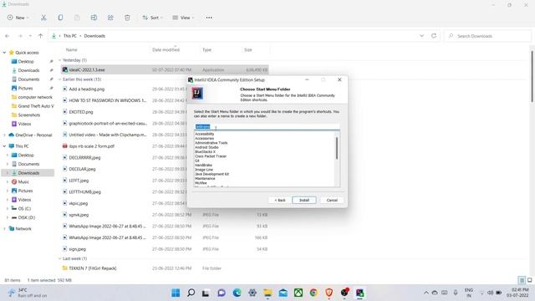This screenshot has height=301, width=535.
Task: Click the Share icon in Explorer toolbar
Action: coord(110,18)
